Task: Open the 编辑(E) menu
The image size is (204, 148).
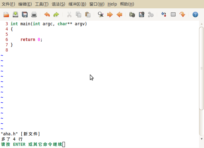Action: coord(25,4)
